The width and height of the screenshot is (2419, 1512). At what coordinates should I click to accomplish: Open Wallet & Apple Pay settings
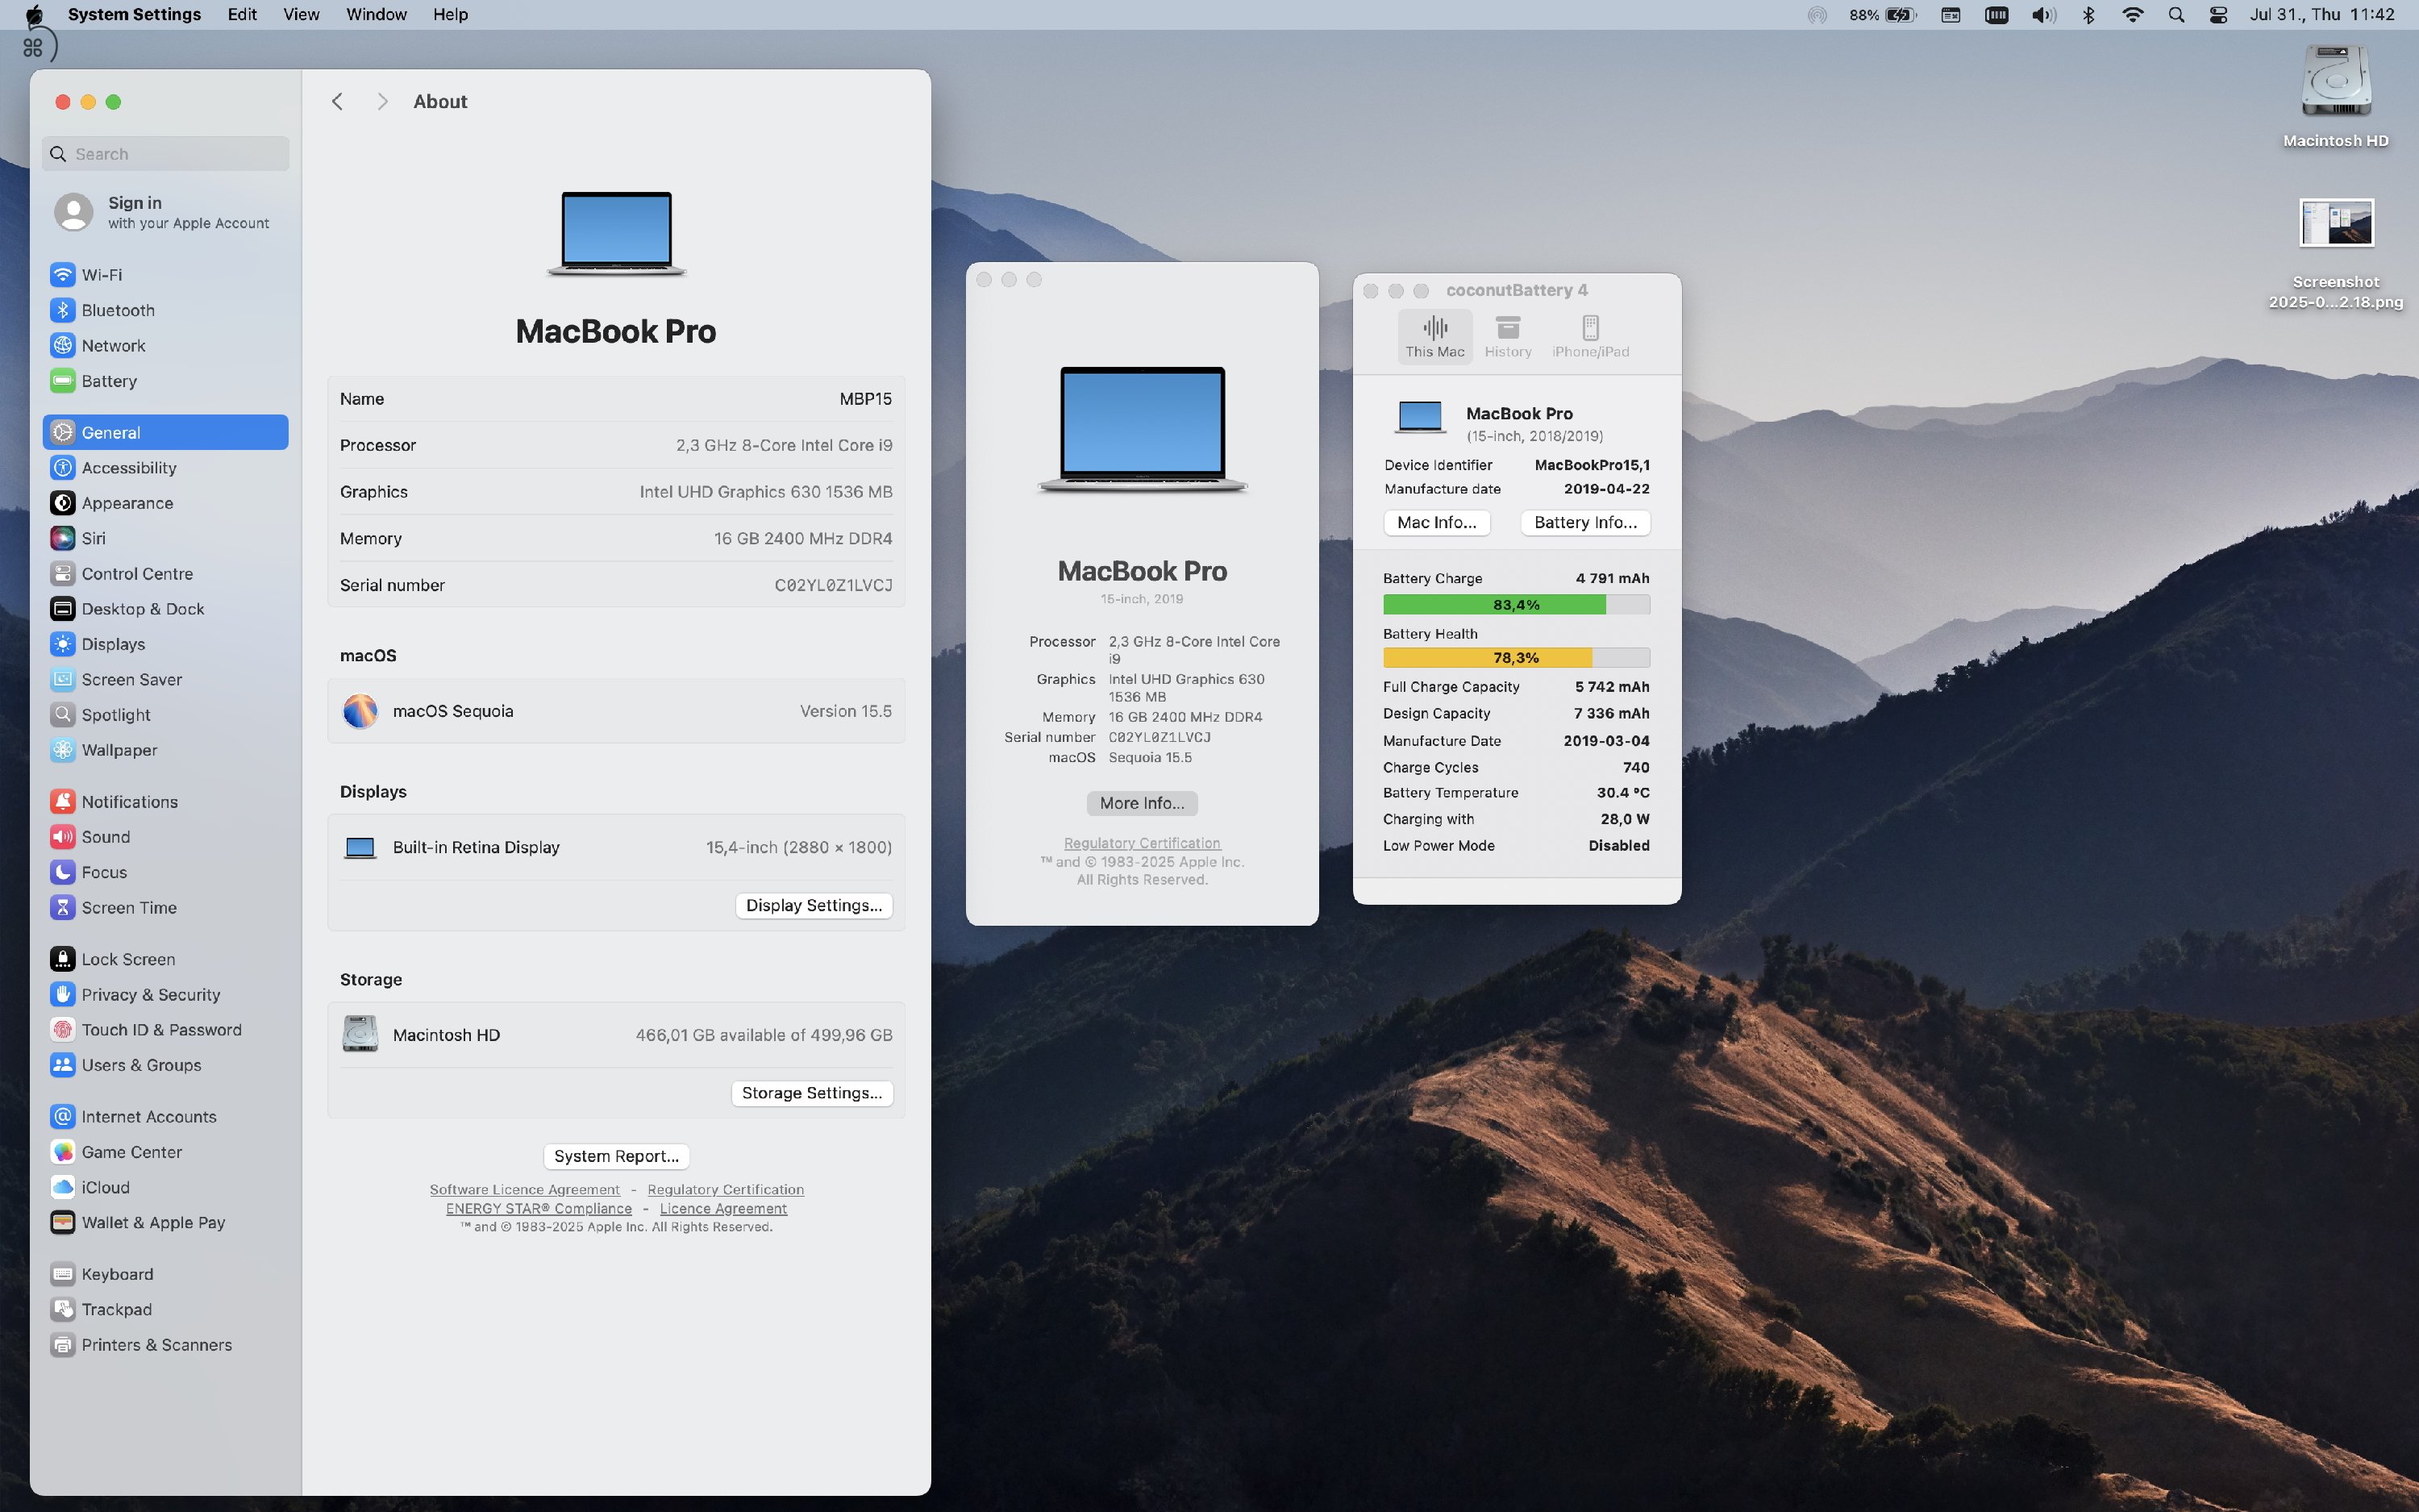coord(165,1223)
